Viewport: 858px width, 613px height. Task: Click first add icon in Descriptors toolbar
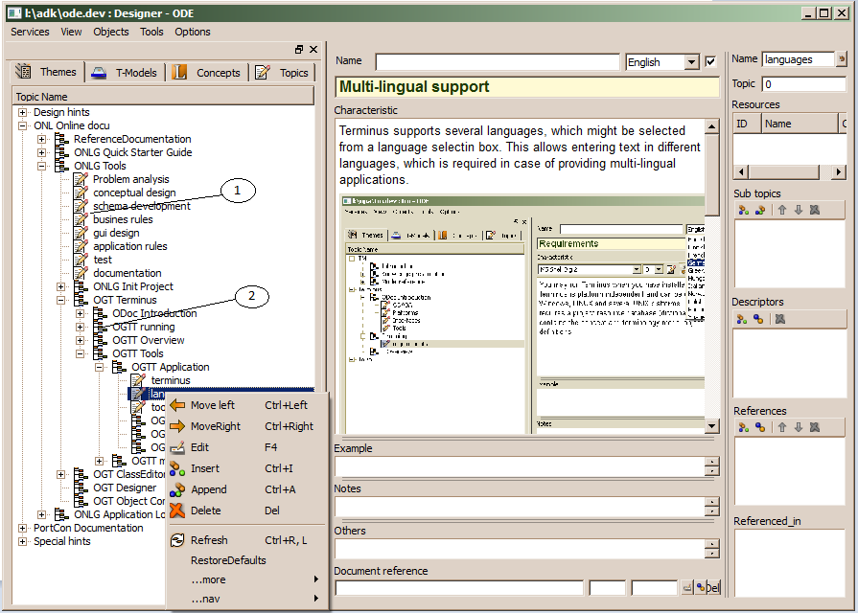tap(742, 319)
